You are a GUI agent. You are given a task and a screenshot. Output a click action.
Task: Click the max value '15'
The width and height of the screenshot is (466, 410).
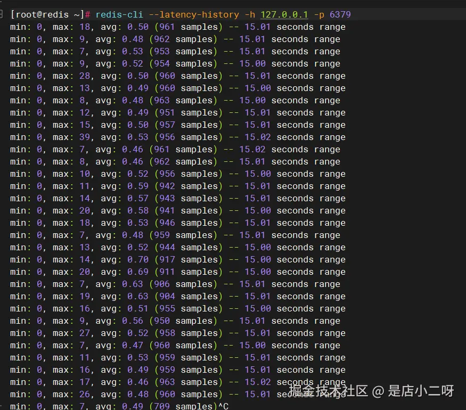click(85, 125)
